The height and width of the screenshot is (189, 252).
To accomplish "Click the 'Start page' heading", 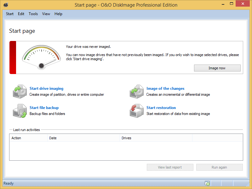I will pyautogui.click(x=22, y=31).
